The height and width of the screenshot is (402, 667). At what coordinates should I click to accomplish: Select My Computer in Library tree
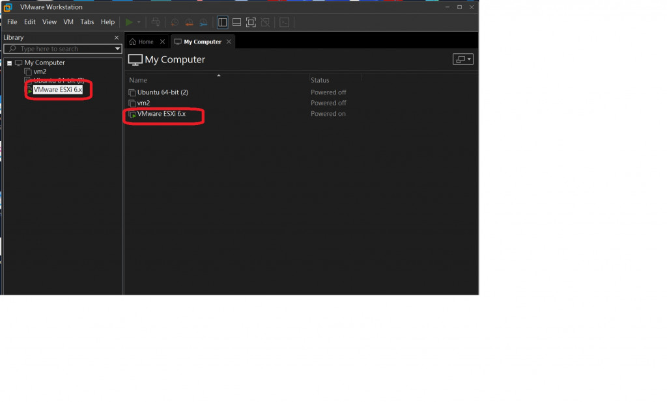44,62
